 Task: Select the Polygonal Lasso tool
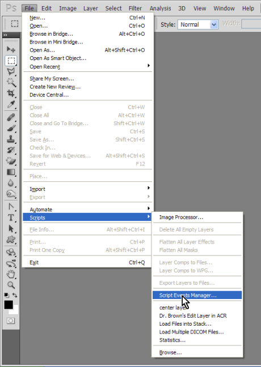coord(11,71)
